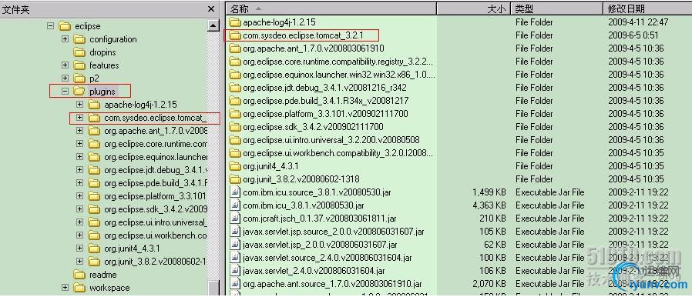Click apache-log4j-1.2.15 folder icon in file list

[x=235, y=22]
